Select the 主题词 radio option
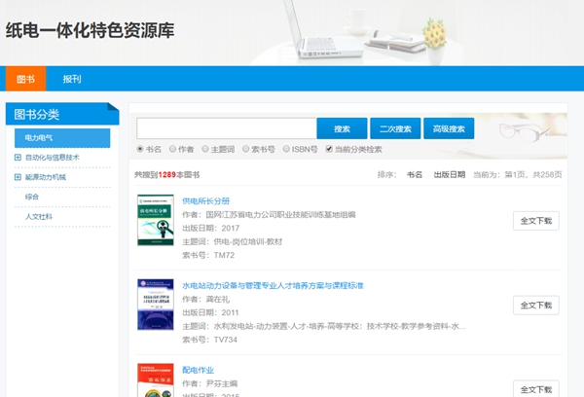584x397 pixels. coord(205,149)
